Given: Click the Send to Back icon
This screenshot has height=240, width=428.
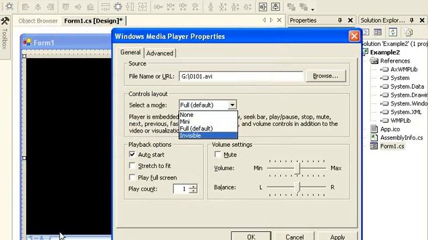Looking at the screenshot, I should (x=304, y=7).
